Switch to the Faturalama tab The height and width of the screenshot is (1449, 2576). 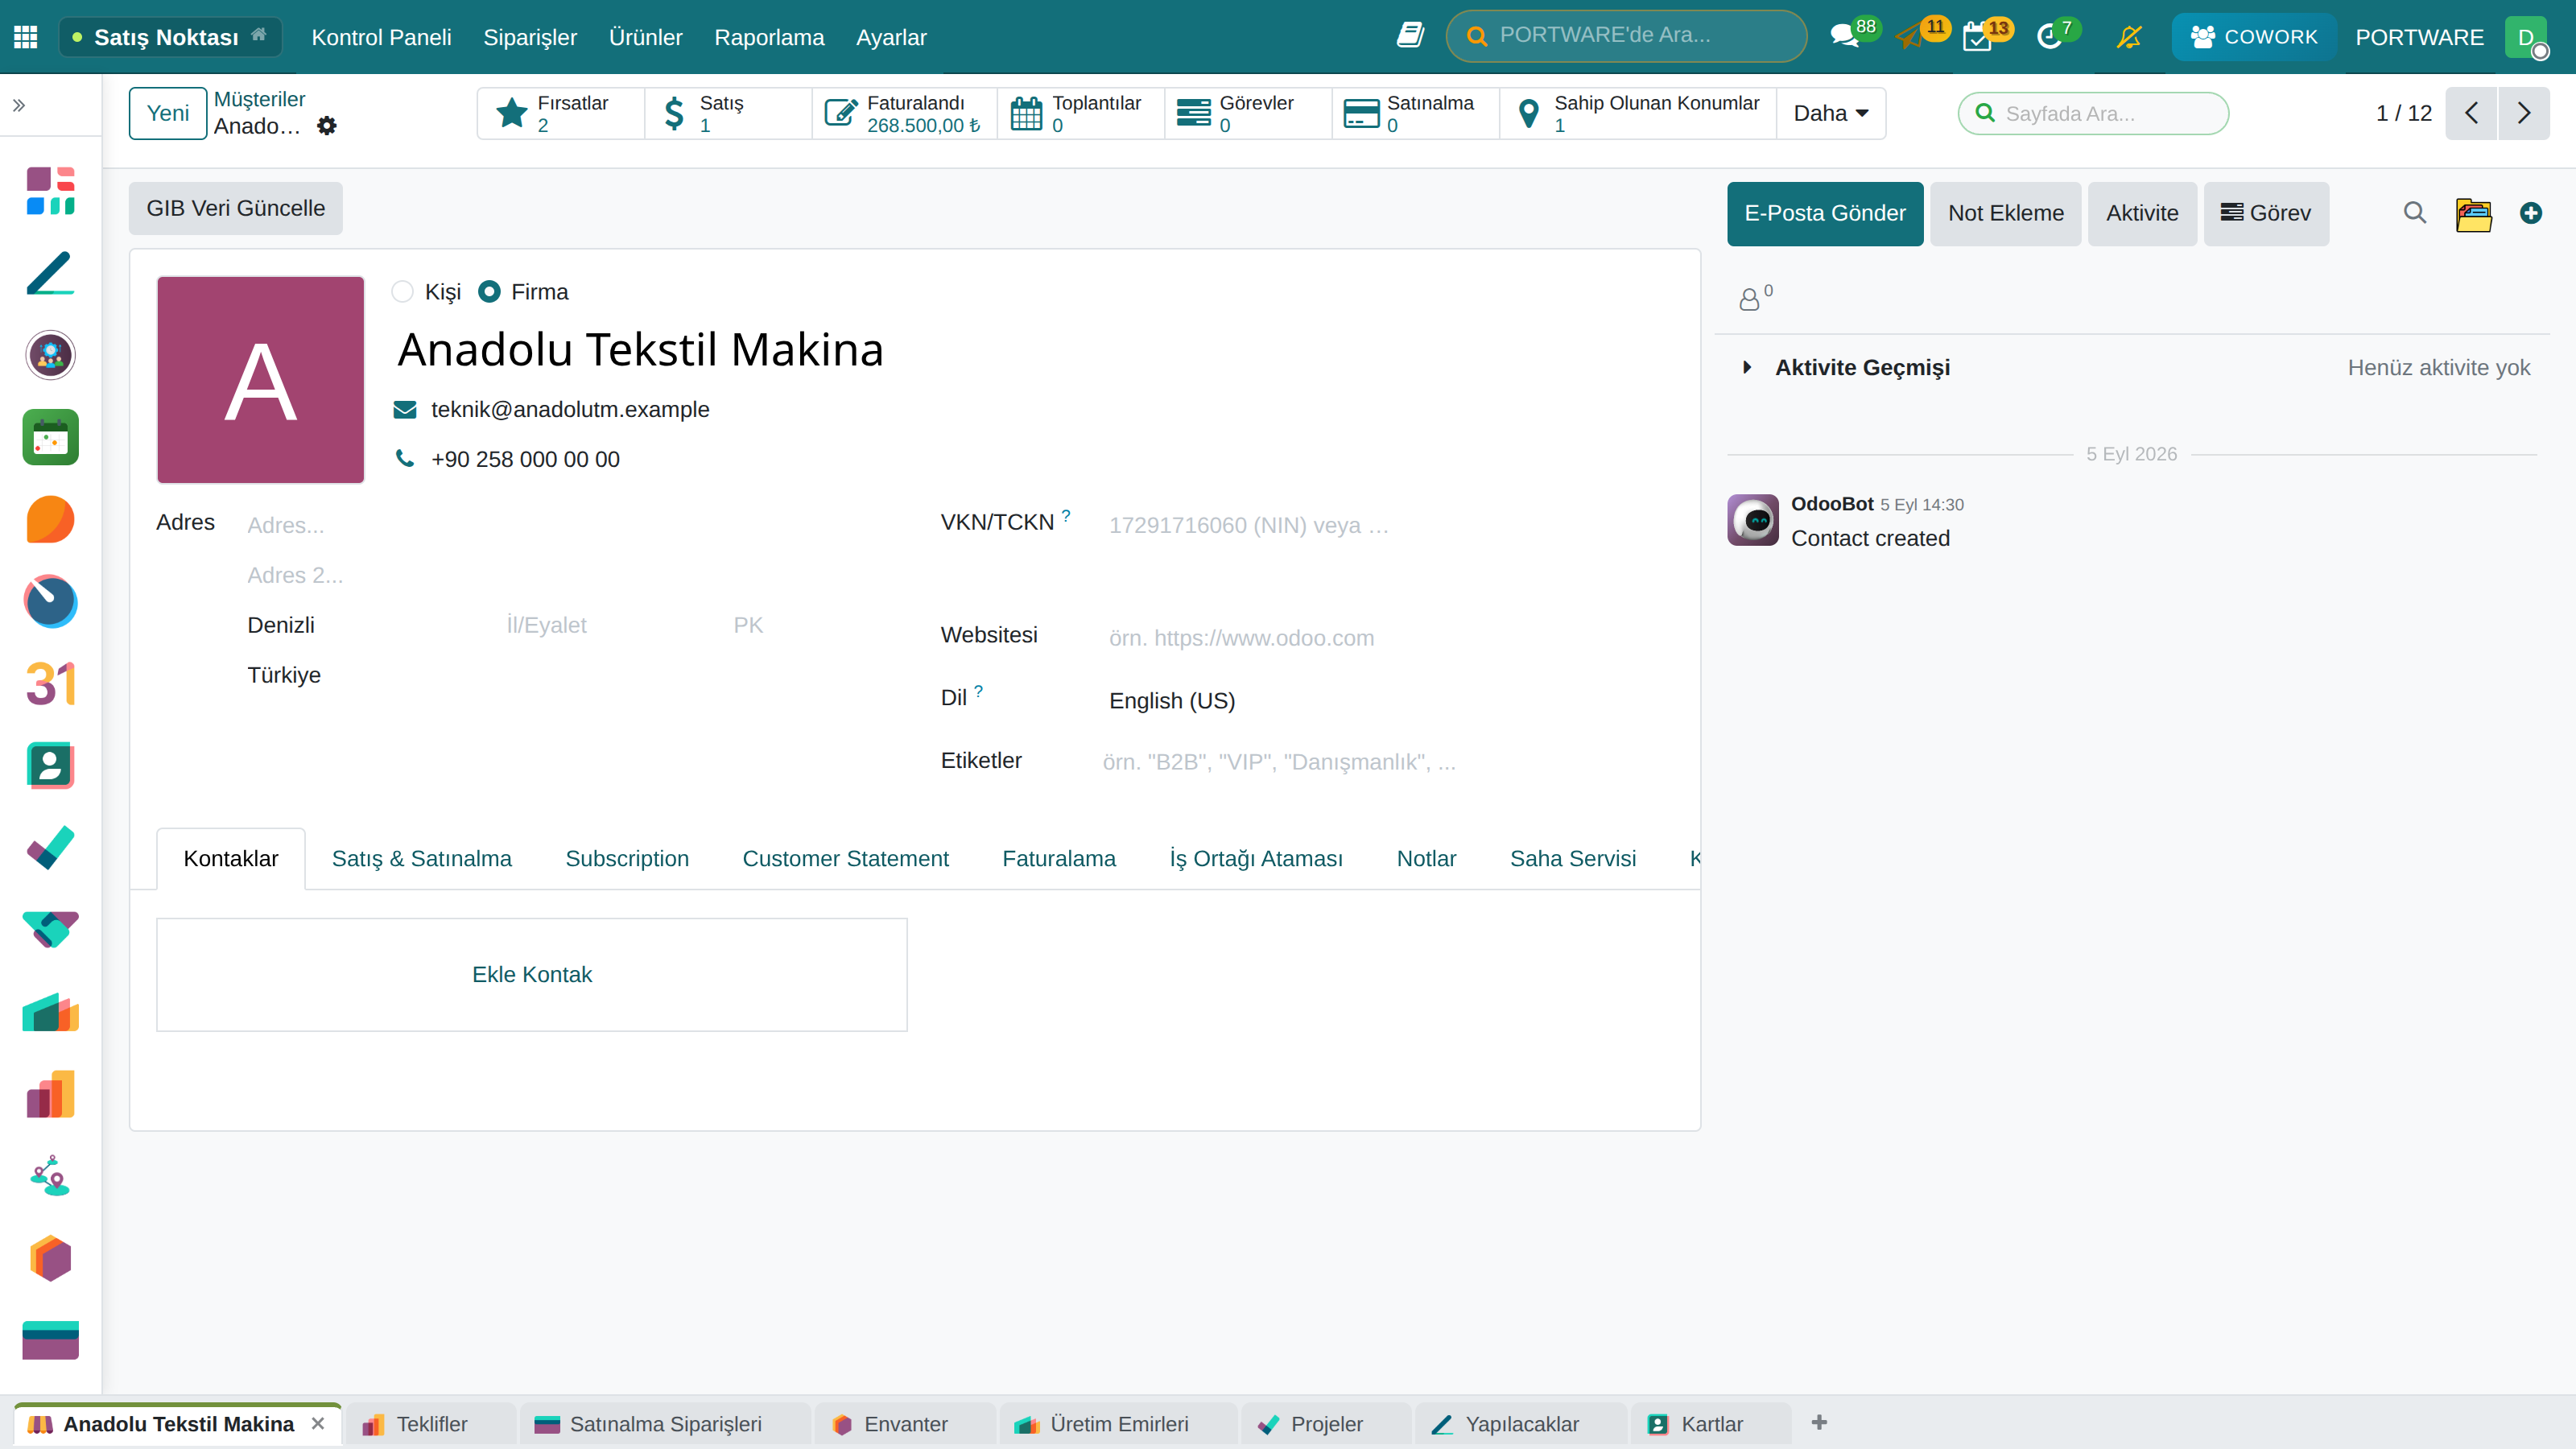[x=1059, y=858]
